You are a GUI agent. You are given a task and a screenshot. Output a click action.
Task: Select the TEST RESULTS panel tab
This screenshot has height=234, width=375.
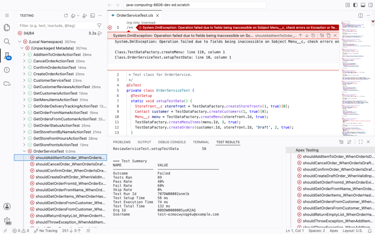228,142
